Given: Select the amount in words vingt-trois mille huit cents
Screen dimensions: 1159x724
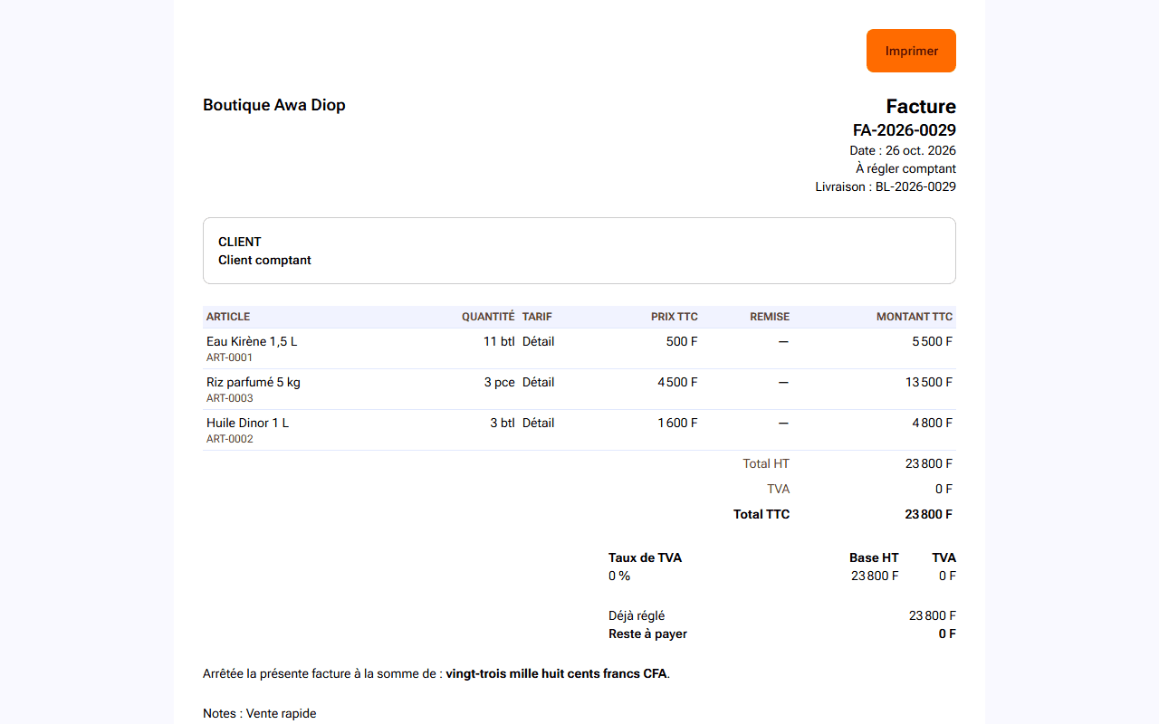Looking at the screenshot, I should (525, 673).
